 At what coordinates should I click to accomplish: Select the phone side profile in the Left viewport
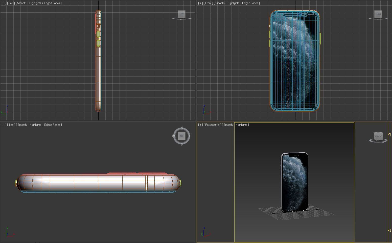coord(98,61)
